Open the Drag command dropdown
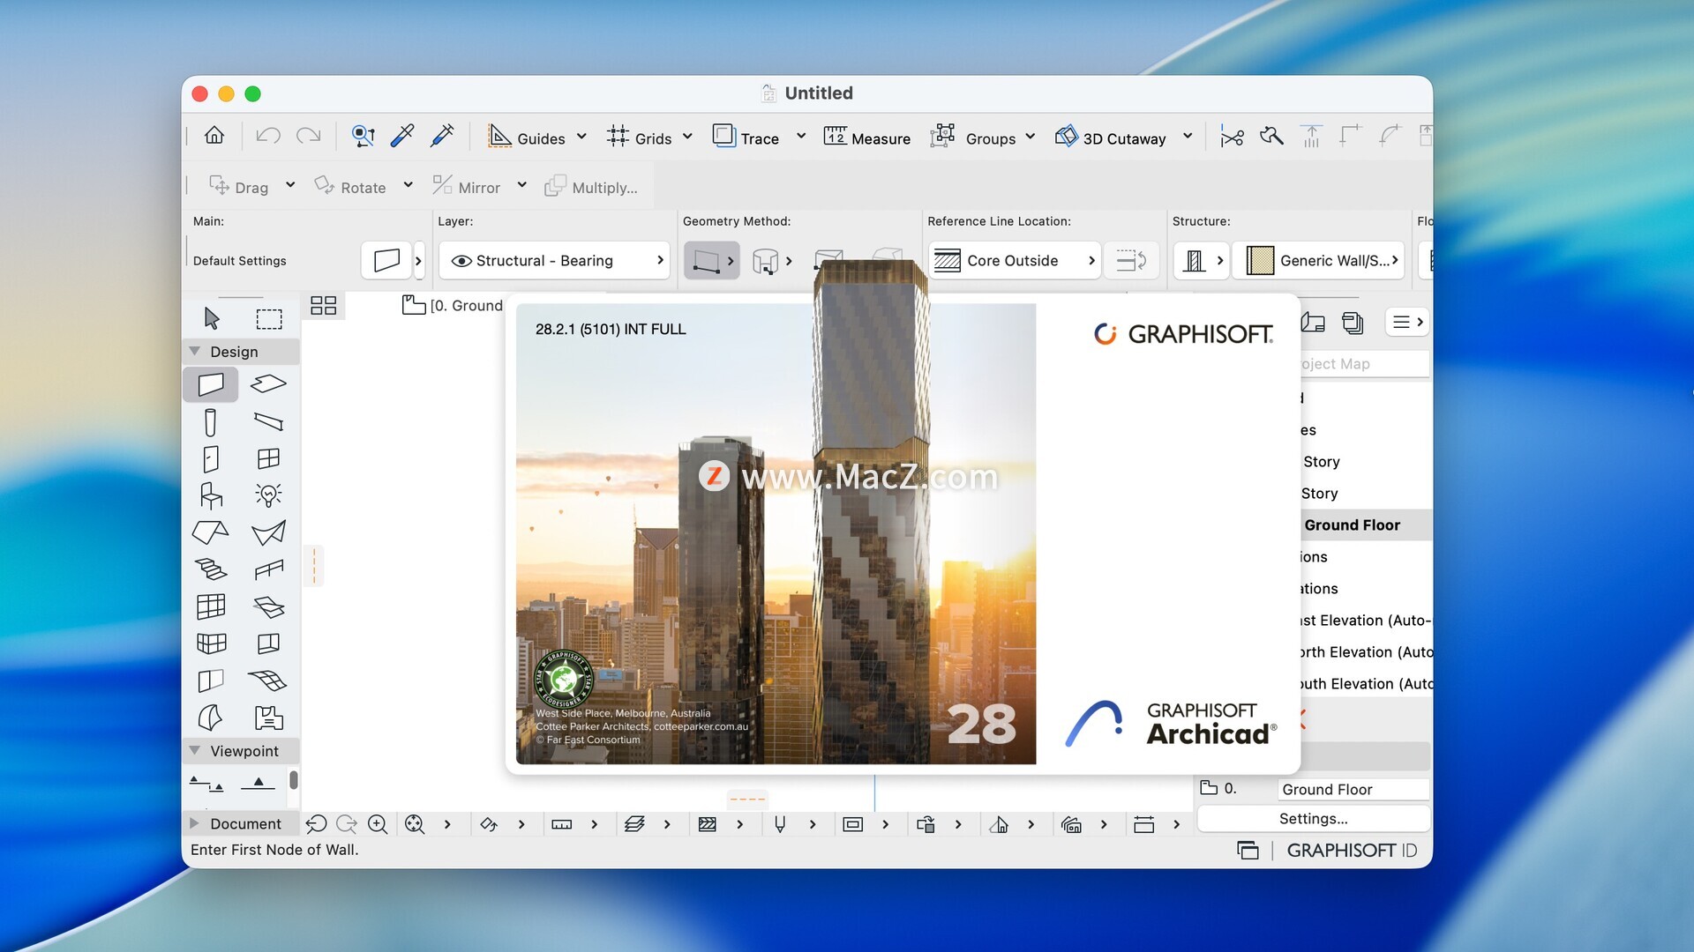 290,185
